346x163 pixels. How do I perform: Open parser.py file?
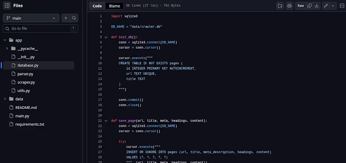click(25, 74)
